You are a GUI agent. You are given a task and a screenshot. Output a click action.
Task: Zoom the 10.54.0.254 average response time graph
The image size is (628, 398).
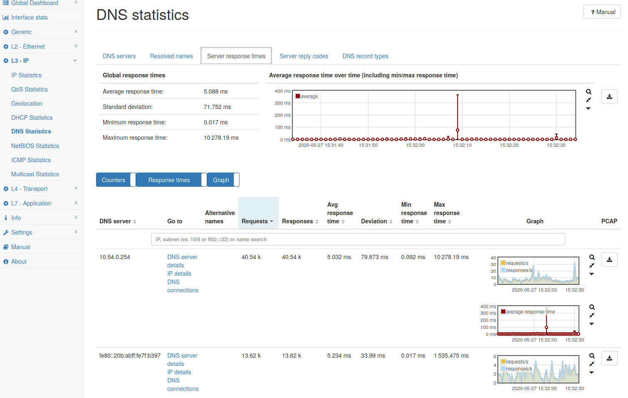pyautogui.click(x=592, y=307)
